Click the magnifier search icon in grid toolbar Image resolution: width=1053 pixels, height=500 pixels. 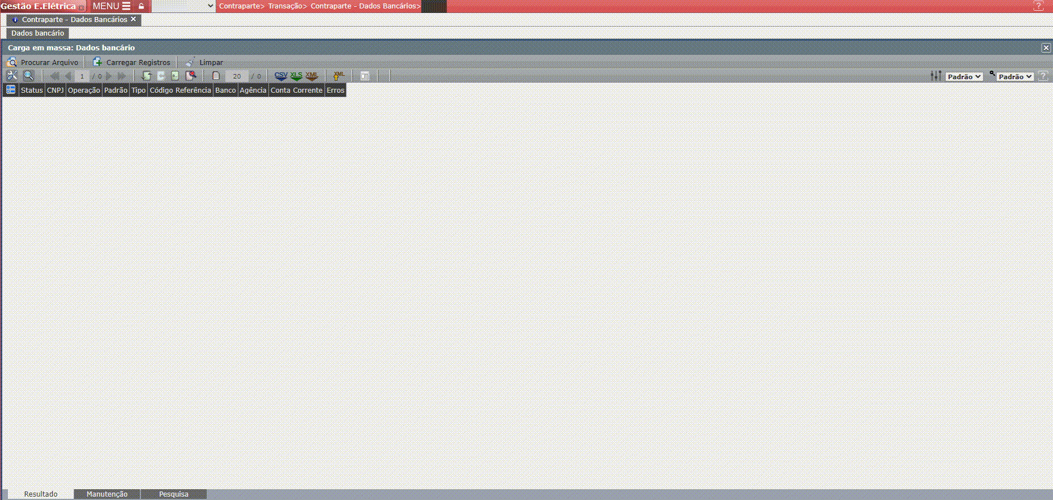click(28, 76)
